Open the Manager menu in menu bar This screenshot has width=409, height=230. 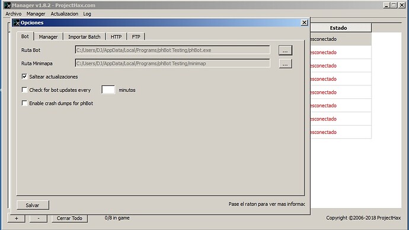pos(36,14)
